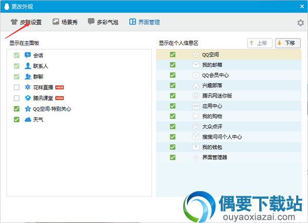Uncheck the 界面管理器 checkbox

point(172,157)
